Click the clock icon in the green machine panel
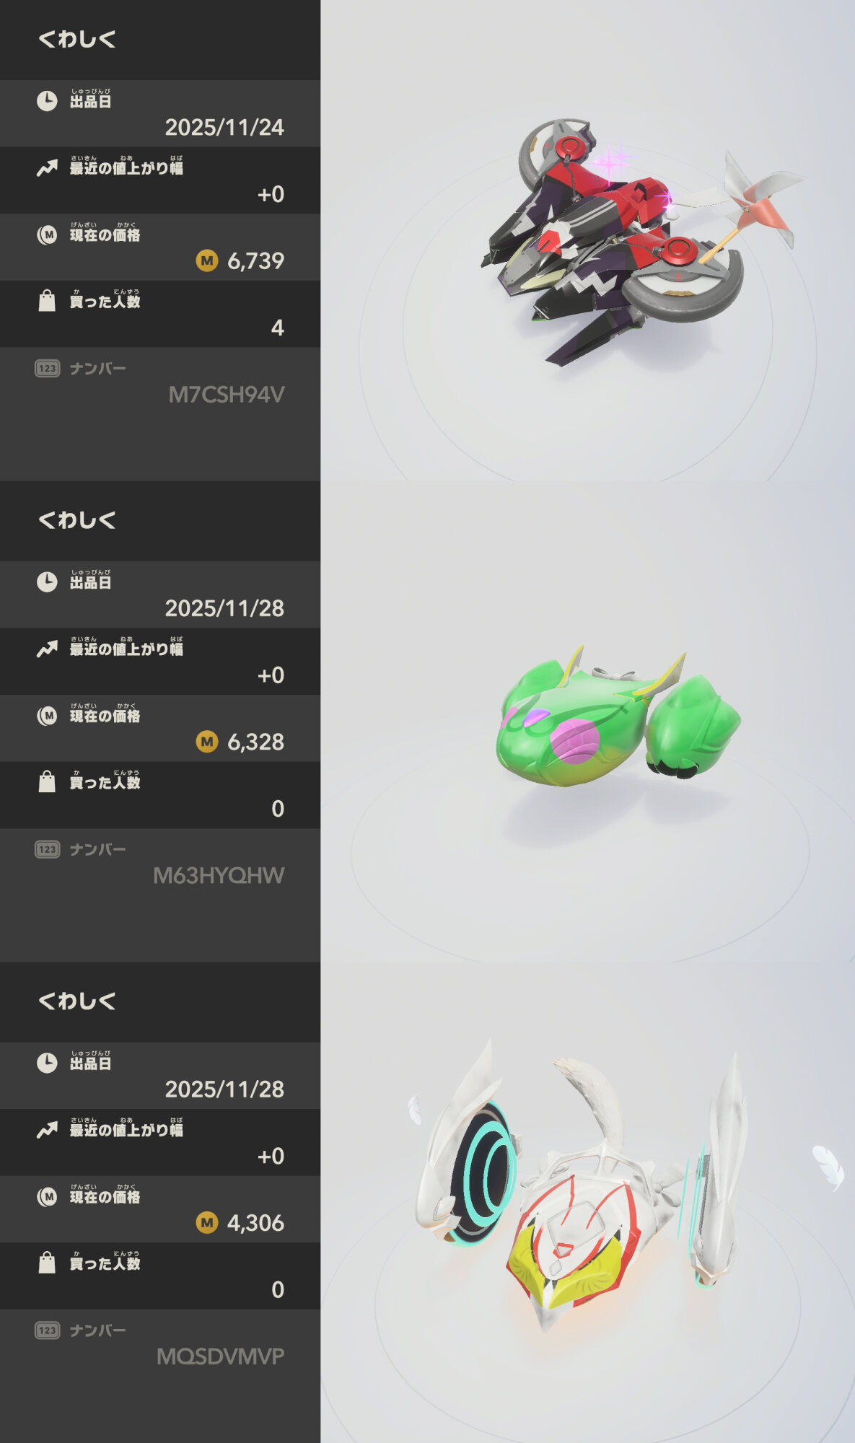Image resolution: width=855 pixels, height=1443 pixels. click(x=47, y=582)
